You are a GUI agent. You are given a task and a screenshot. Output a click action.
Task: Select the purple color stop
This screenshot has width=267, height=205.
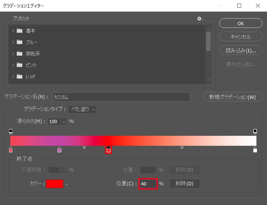59,150
